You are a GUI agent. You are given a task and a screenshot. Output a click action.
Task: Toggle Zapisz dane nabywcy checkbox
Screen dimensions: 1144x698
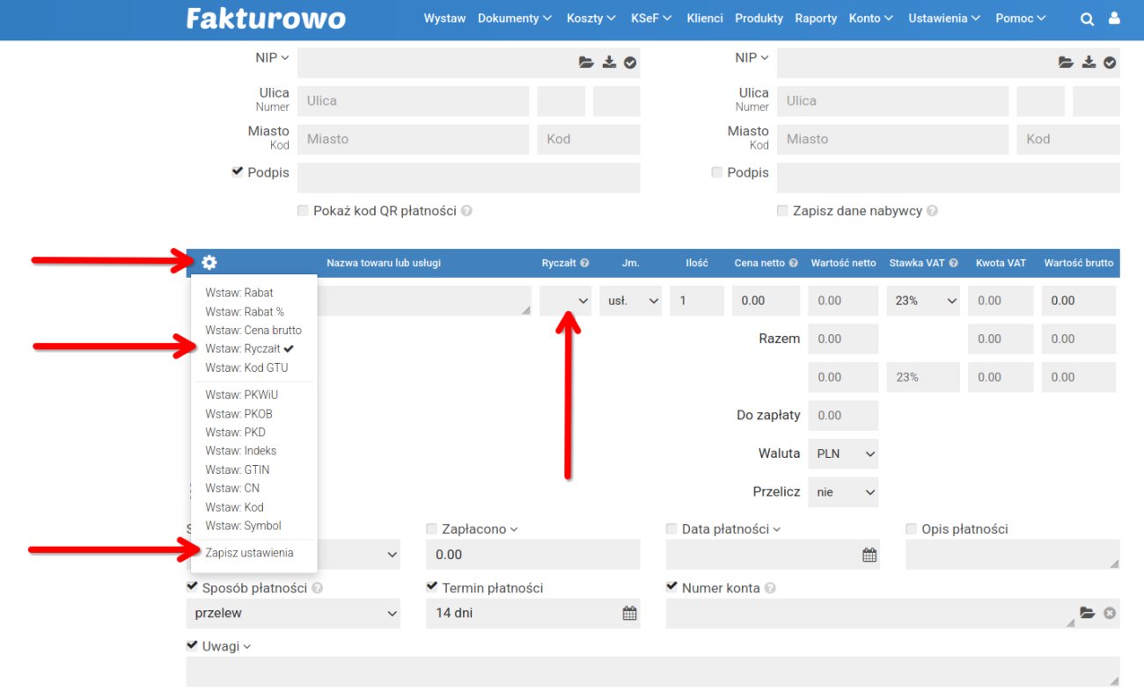click(x=782, y=211)
